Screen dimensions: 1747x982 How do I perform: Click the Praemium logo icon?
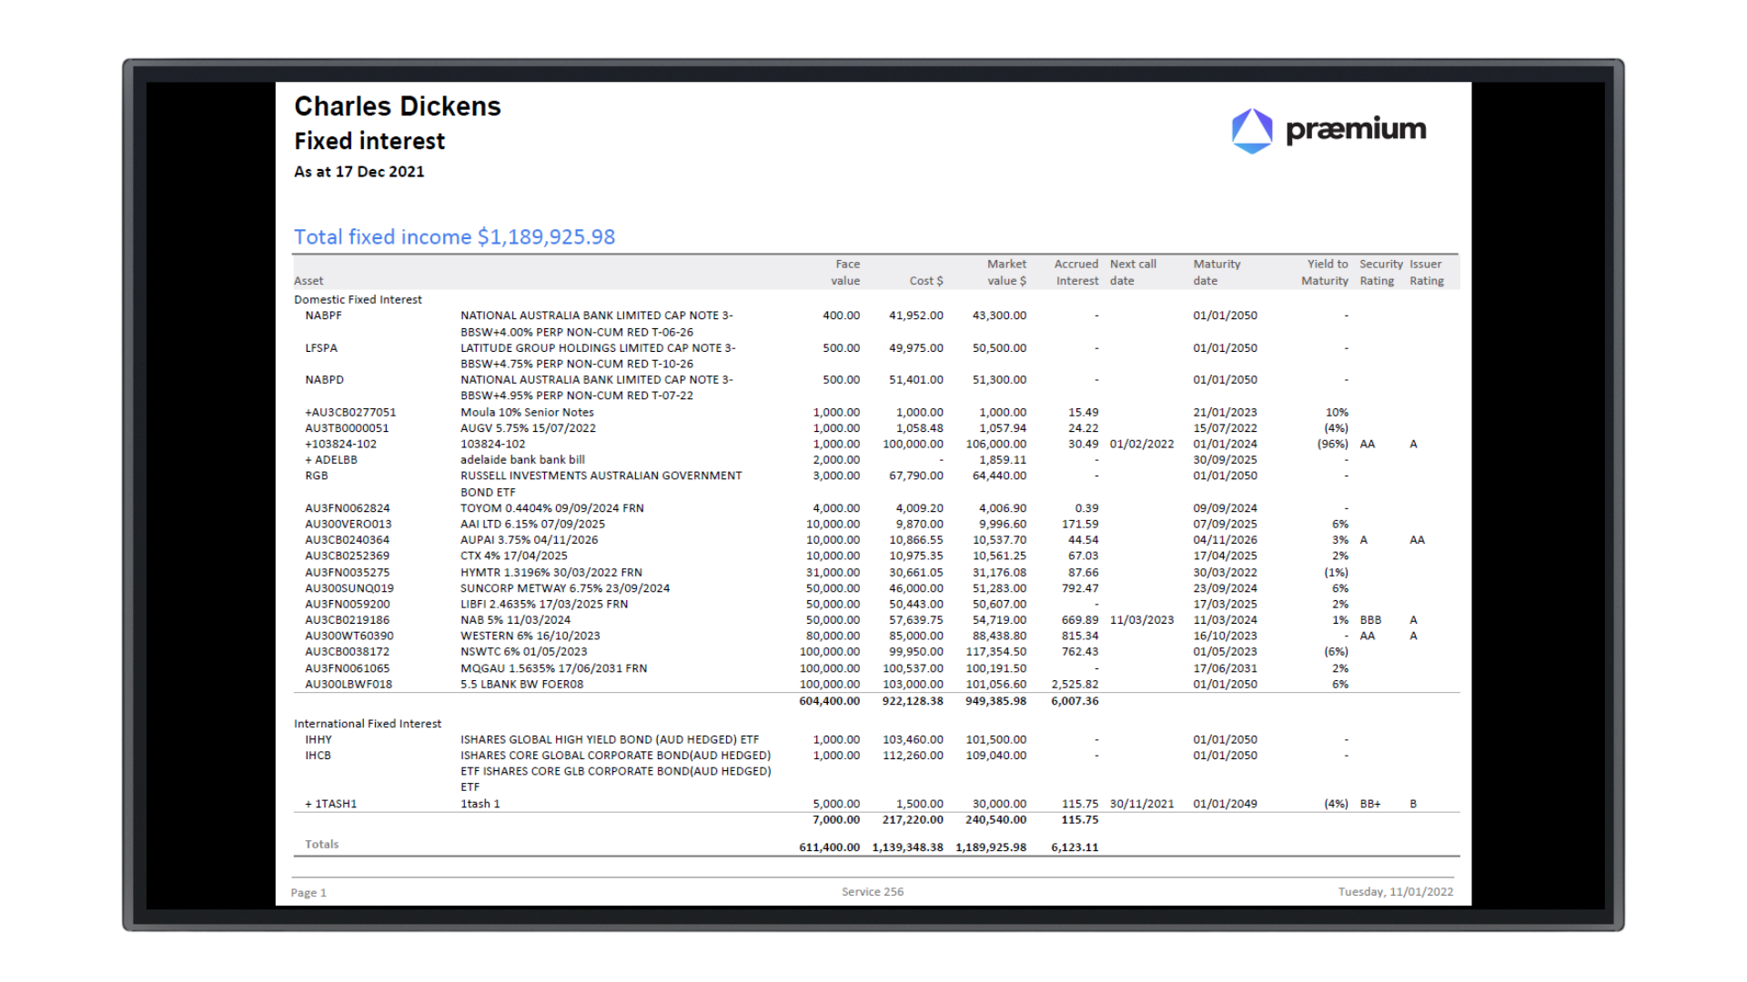[1252, 131]
